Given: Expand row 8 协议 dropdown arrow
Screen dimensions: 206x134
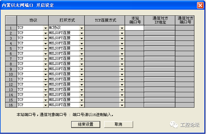Looking at the screenshot, I should 45,64.
